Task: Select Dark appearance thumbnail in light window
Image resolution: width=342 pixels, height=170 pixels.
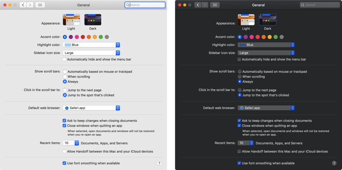Action: [x=93, y=20]
